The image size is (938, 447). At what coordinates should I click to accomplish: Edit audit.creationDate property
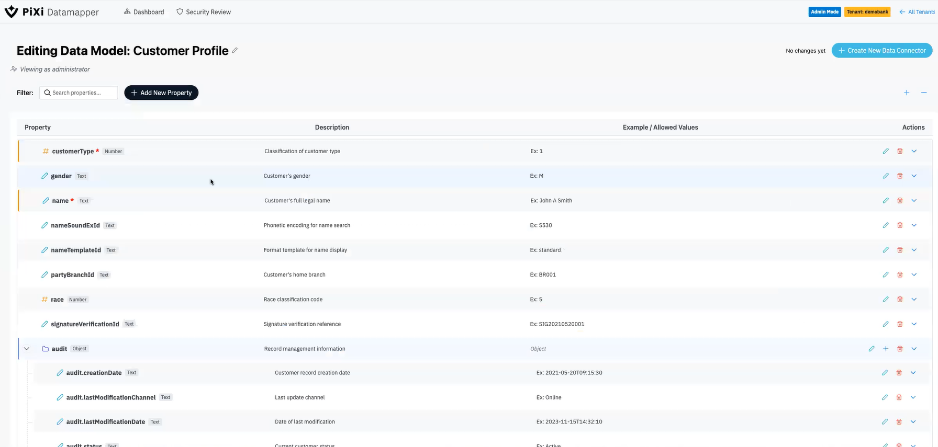click(885, 373)
